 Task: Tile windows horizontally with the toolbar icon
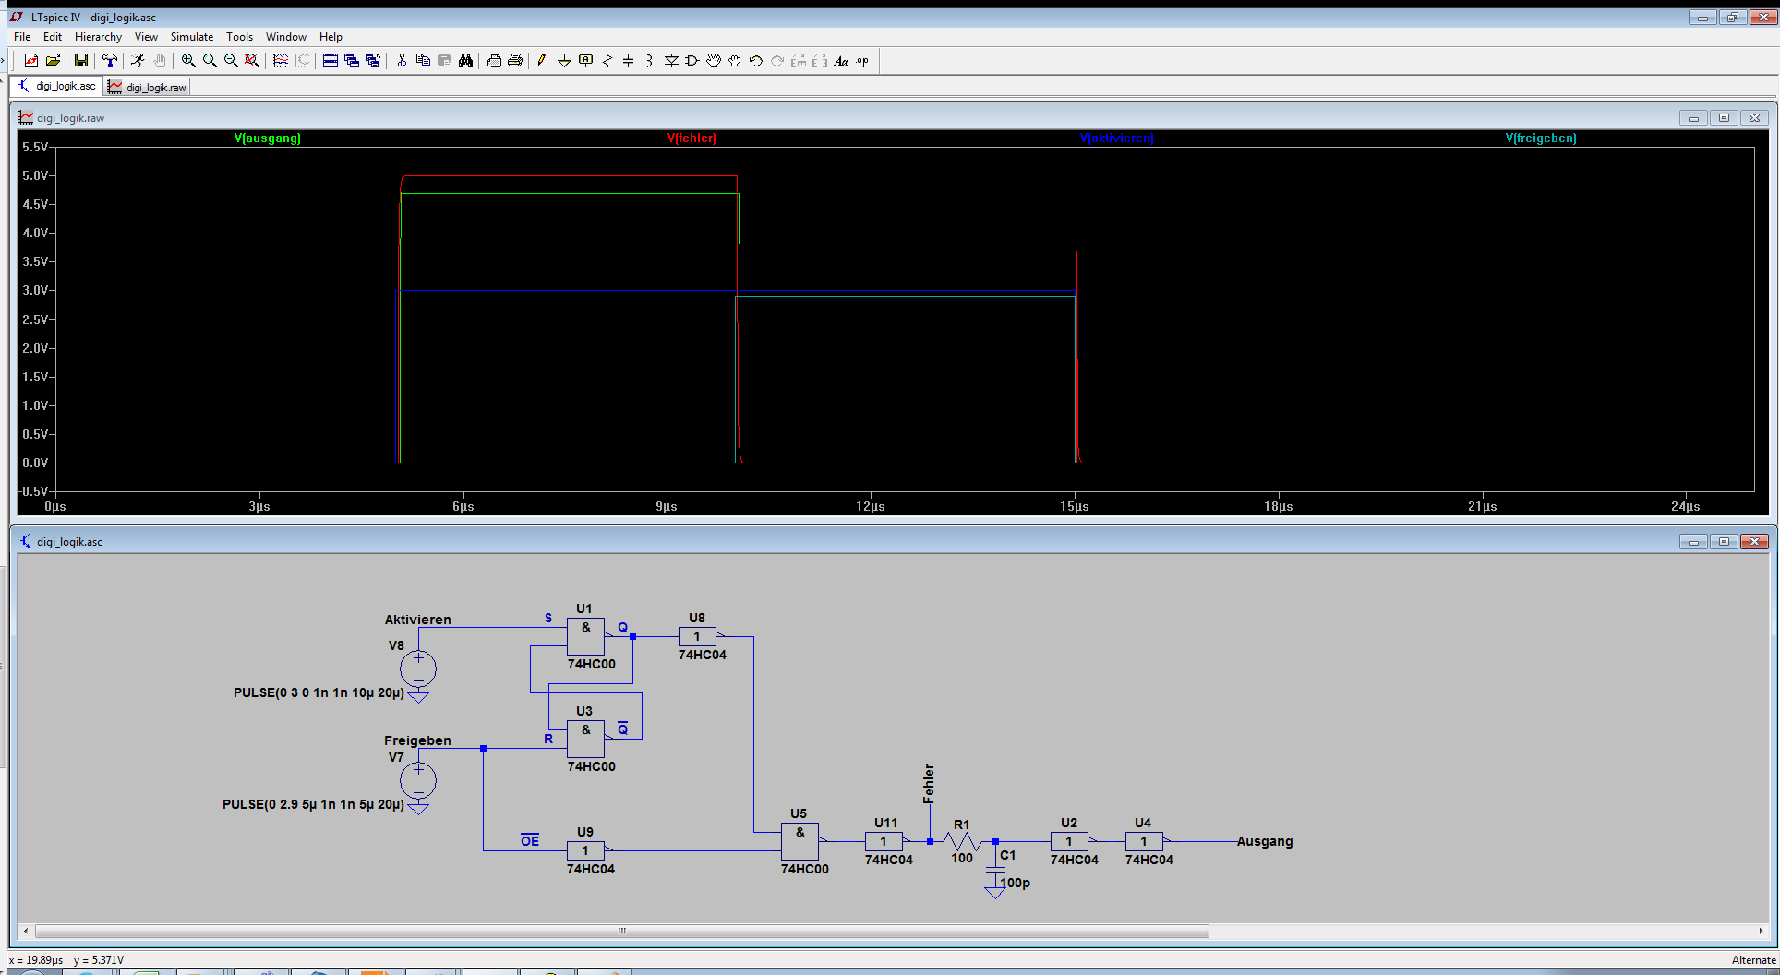click(331, 60)
